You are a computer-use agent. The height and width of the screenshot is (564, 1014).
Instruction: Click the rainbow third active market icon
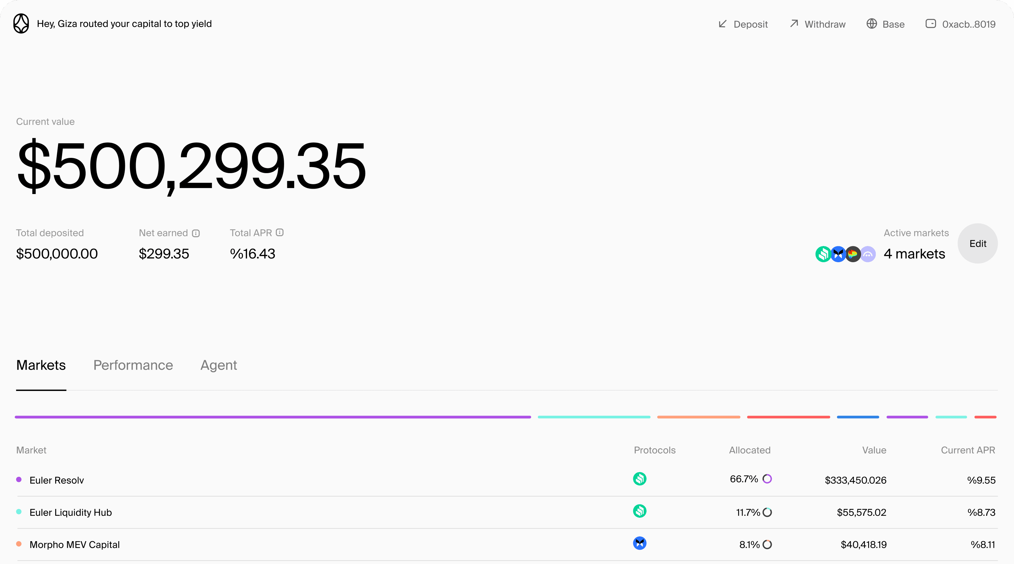coord(853,254)
